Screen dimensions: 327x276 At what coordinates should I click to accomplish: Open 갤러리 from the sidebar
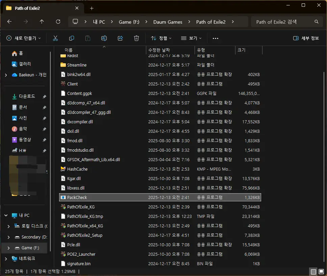(x=20, y=64)
